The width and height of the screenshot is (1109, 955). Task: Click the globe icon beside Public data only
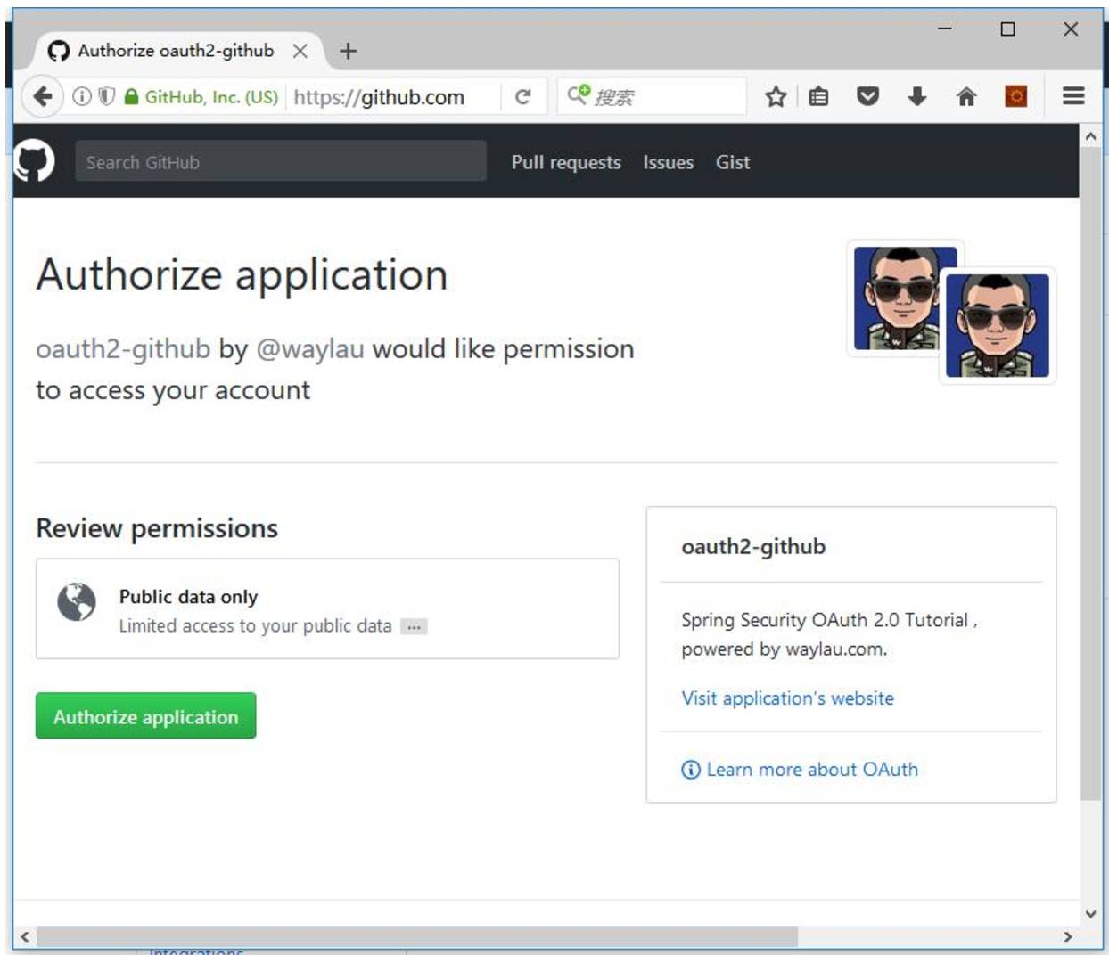pyautogui.click(x=77, y=602)
